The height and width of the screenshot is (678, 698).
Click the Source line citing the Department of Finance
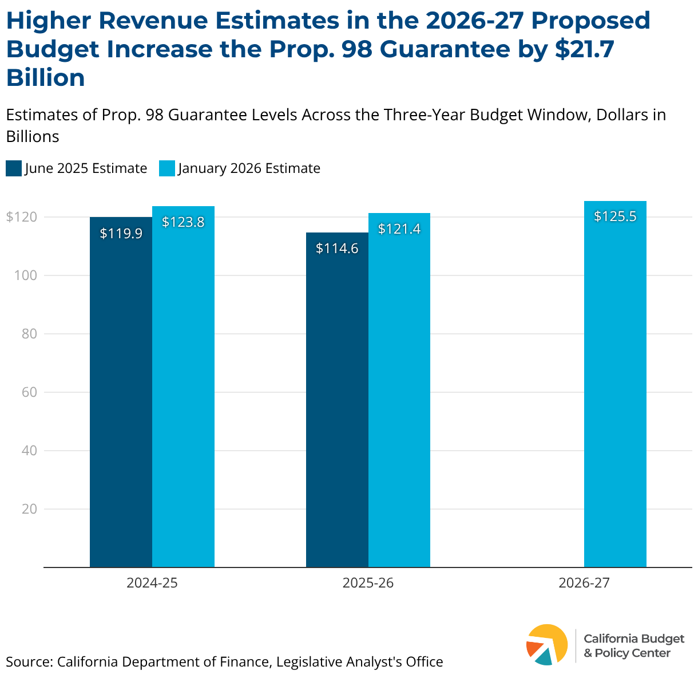coord(224,662)
